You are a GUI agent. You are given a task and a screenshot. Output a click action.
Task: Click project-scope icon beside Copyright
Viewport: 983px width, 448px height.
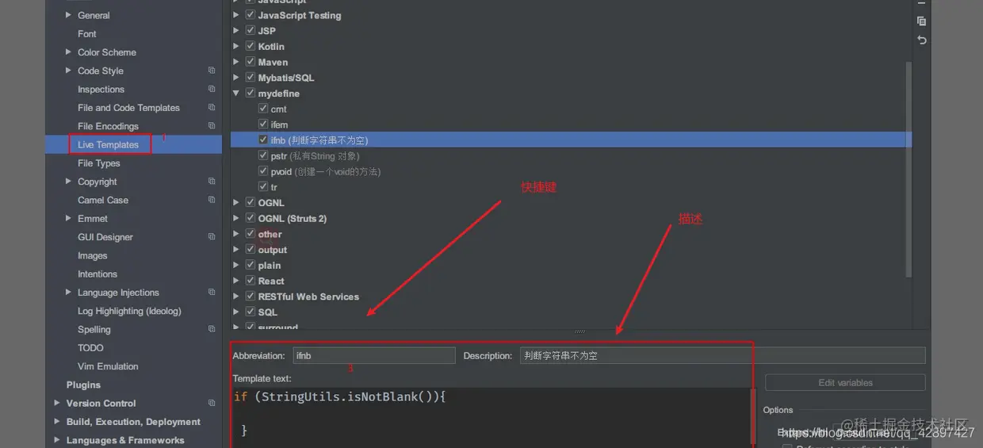point(212,181)
